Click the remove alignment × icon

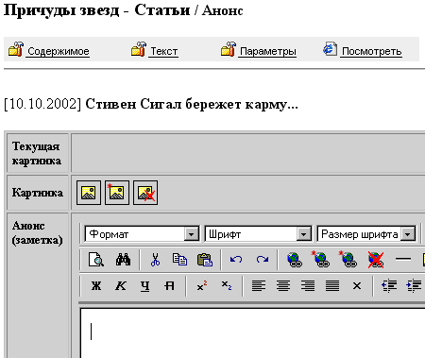[x=357, y=286]
